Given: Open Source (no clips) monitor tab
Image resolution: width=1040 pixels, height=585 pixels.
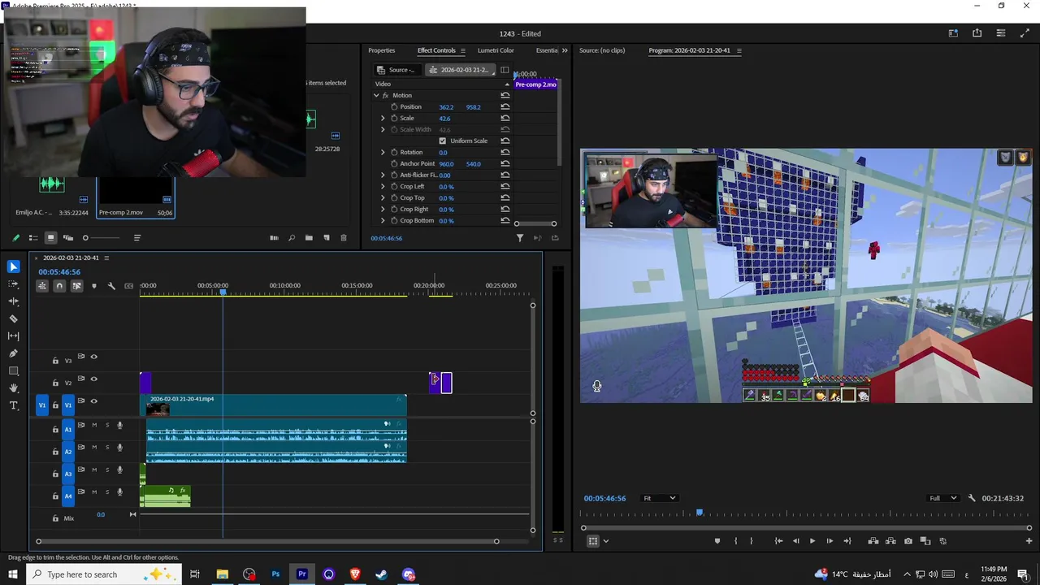Looking at the screenshot, I should [x=602, y=50].
